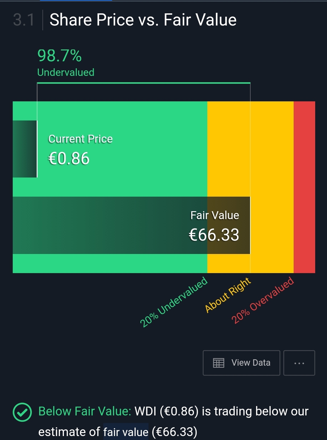Click the "20% Overvalued" axis label
The image size is (327, 440).
click(262, 300)
